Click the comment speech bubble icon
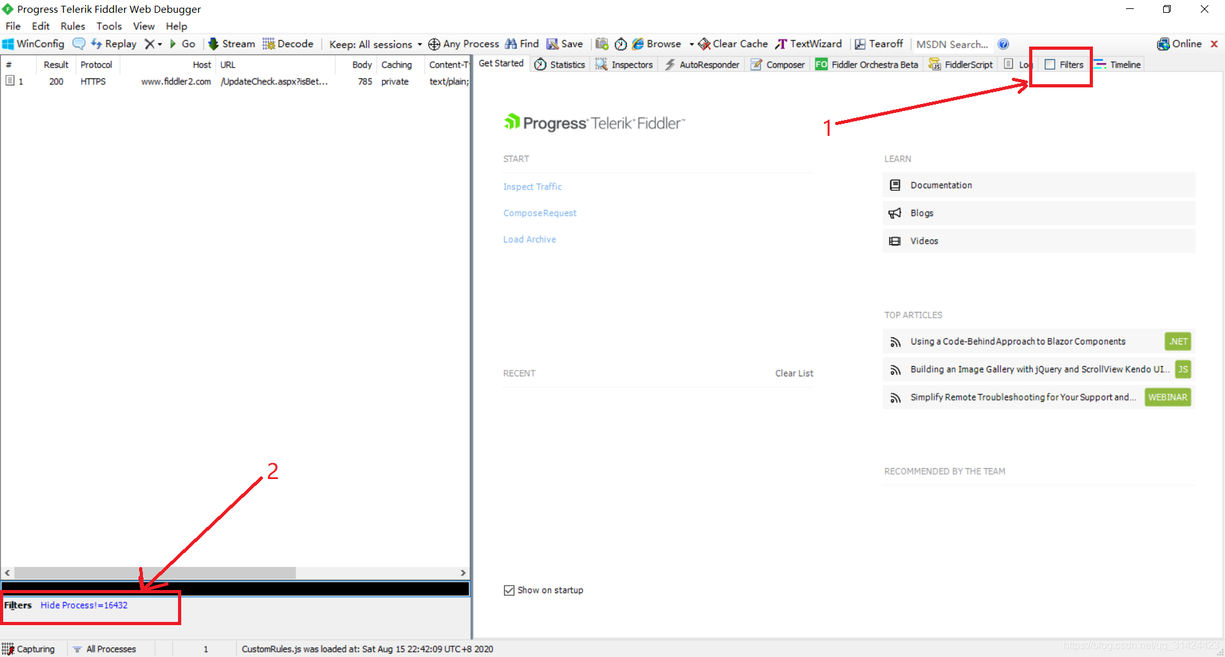 click(x=78, y=44)
